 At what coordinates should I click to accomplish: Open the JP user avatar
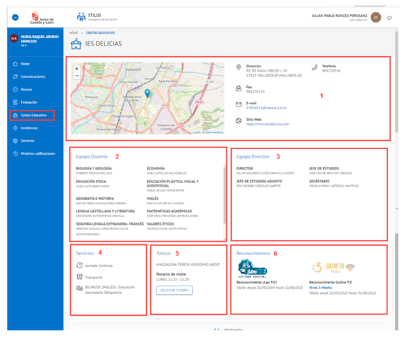376,18
